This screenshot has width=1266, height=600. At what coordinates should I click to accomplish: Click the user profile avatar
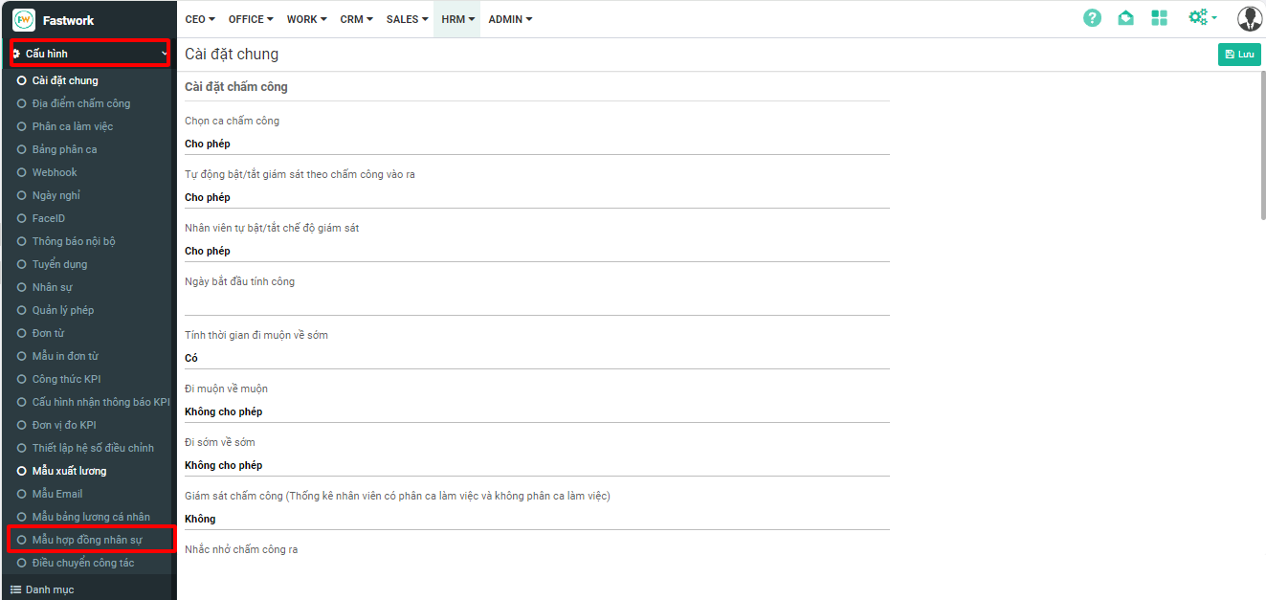(x=1249, y=18)
